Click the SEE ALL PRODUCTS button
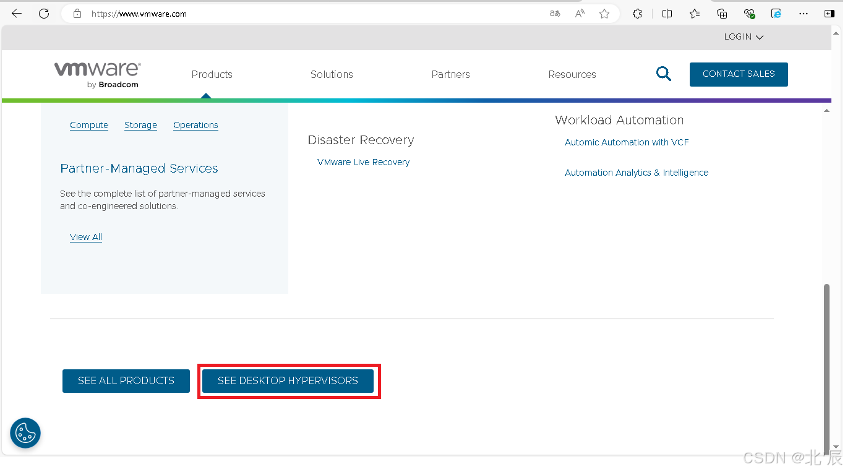 pyautogui.click(x=126, y=381)
